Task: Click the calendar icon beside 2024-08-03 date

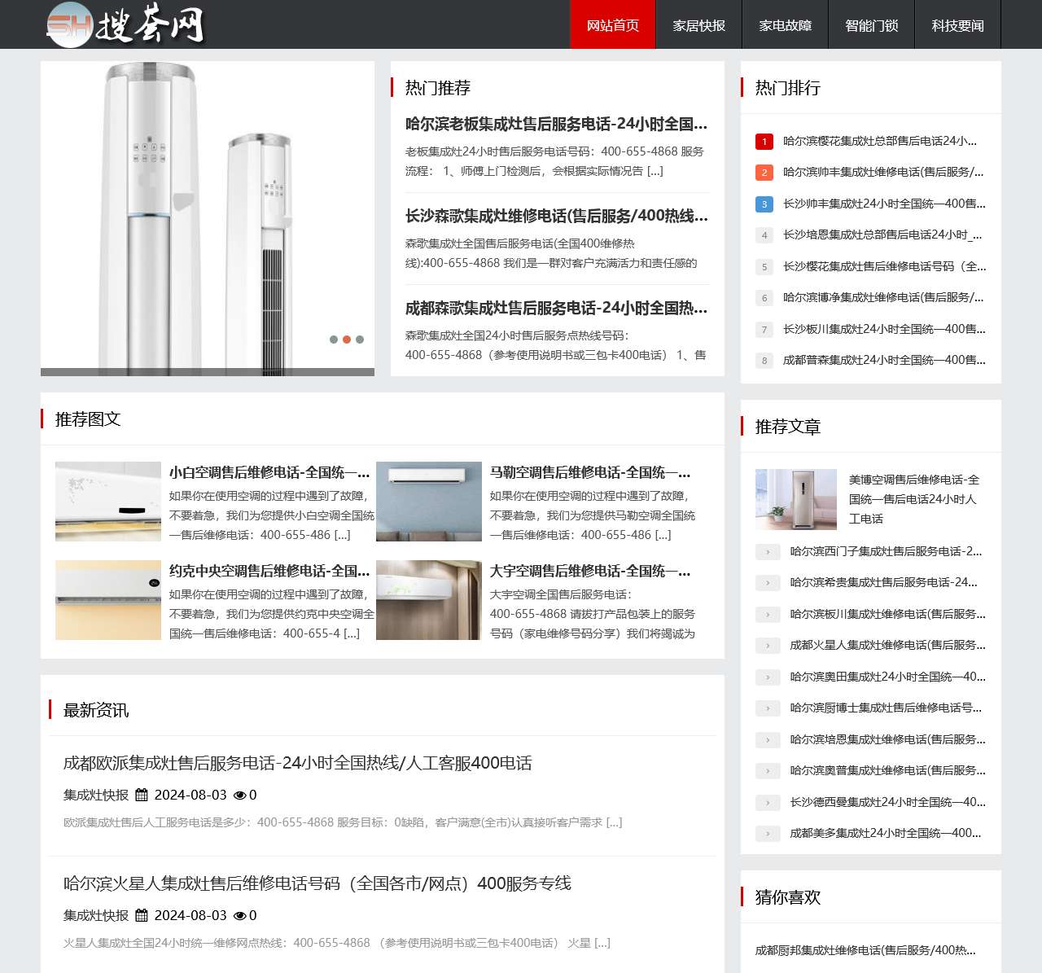Action: [x=143, y=795]
